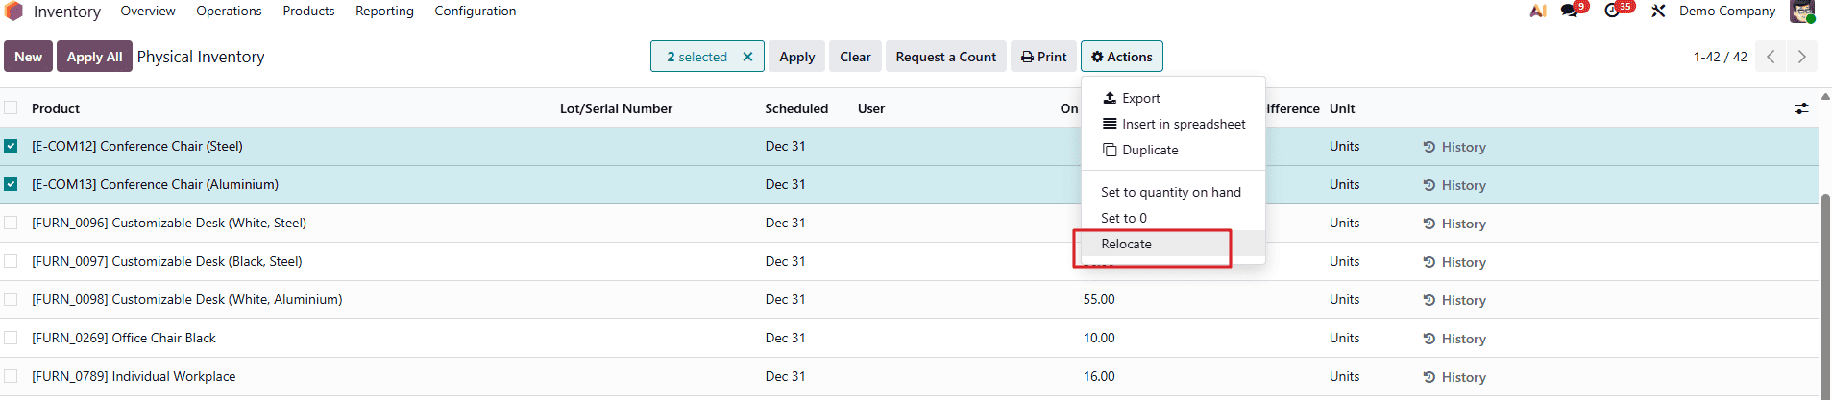
Task: Click the Odoo Inventory app logo icon
Action: pos(13,12)
